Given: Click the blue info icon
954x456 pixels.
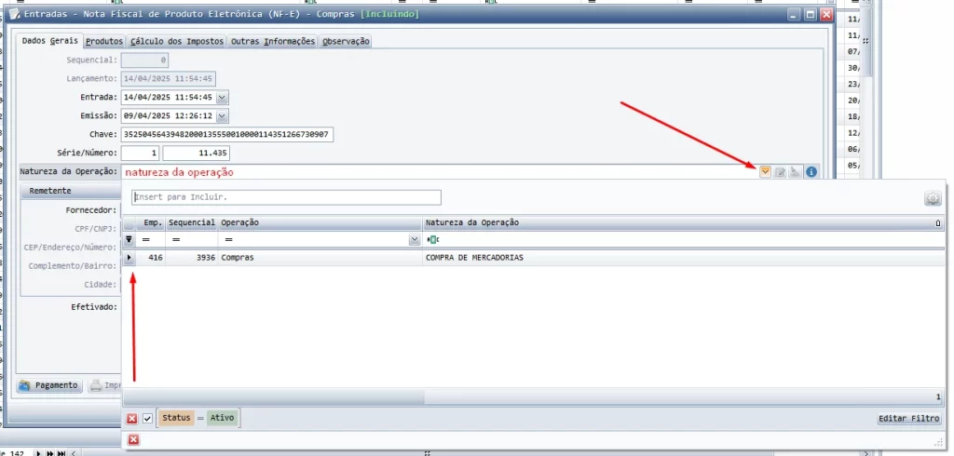Looking at the screenshot, I should [811, 172].
